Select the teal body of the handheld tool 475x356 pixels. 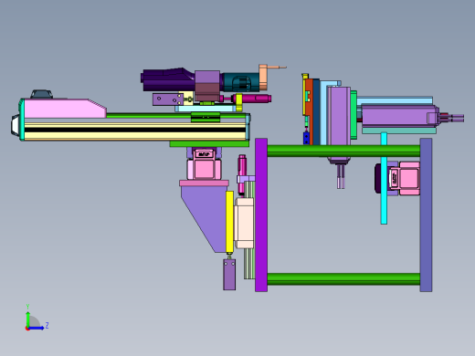pyautogui.click(x=240, y=82)
